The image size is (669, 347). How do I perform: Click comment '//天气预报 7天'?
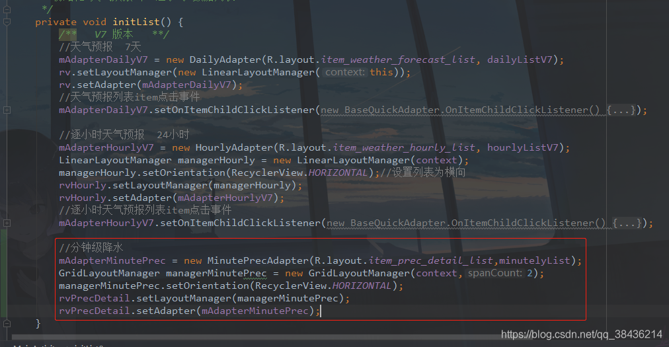point(100,47)
